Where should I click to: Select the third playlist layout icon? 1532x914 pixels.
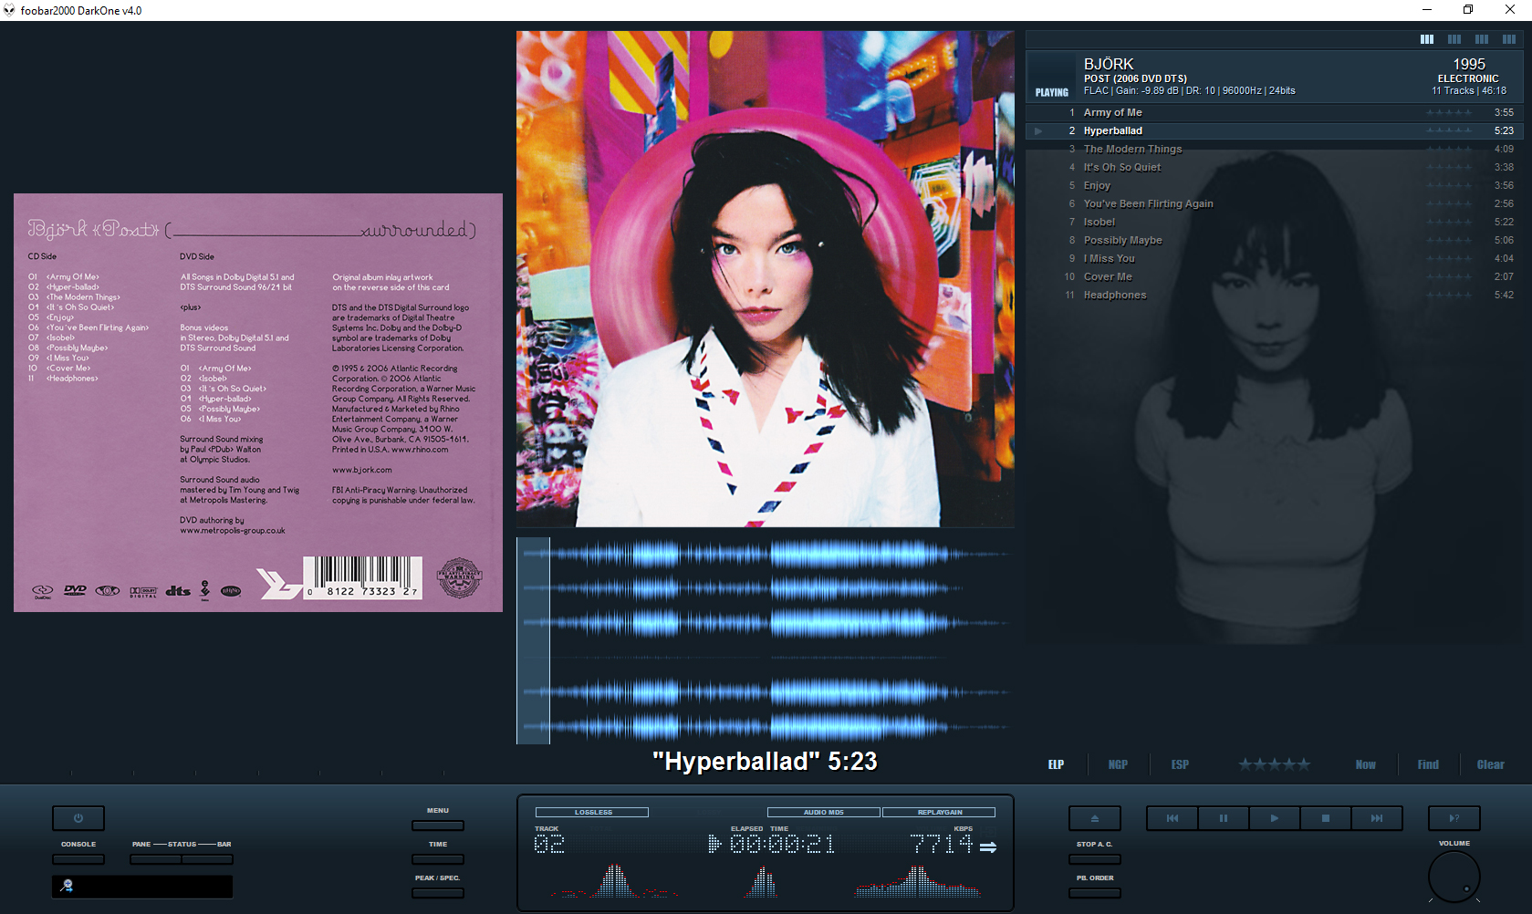point(1482,39)
